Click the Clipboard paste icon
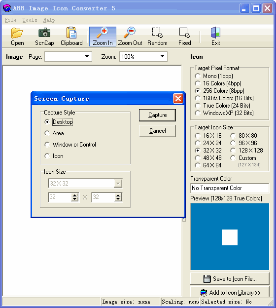This screenshot has height=308, width=276. click(x=71, y=33)
